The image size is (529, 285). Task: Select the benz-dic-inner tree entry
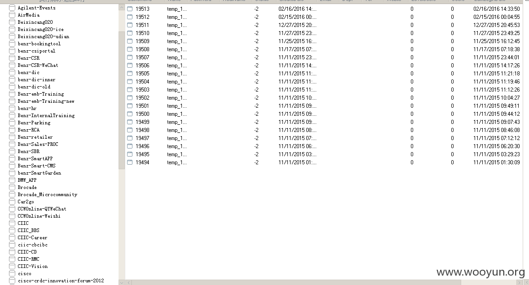[36, 79]
